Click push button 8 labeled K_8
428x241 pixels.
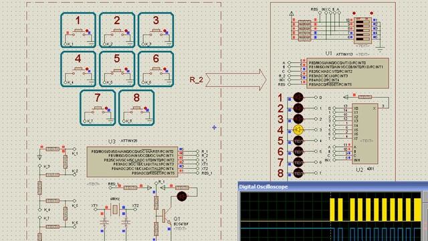point(136,108)
